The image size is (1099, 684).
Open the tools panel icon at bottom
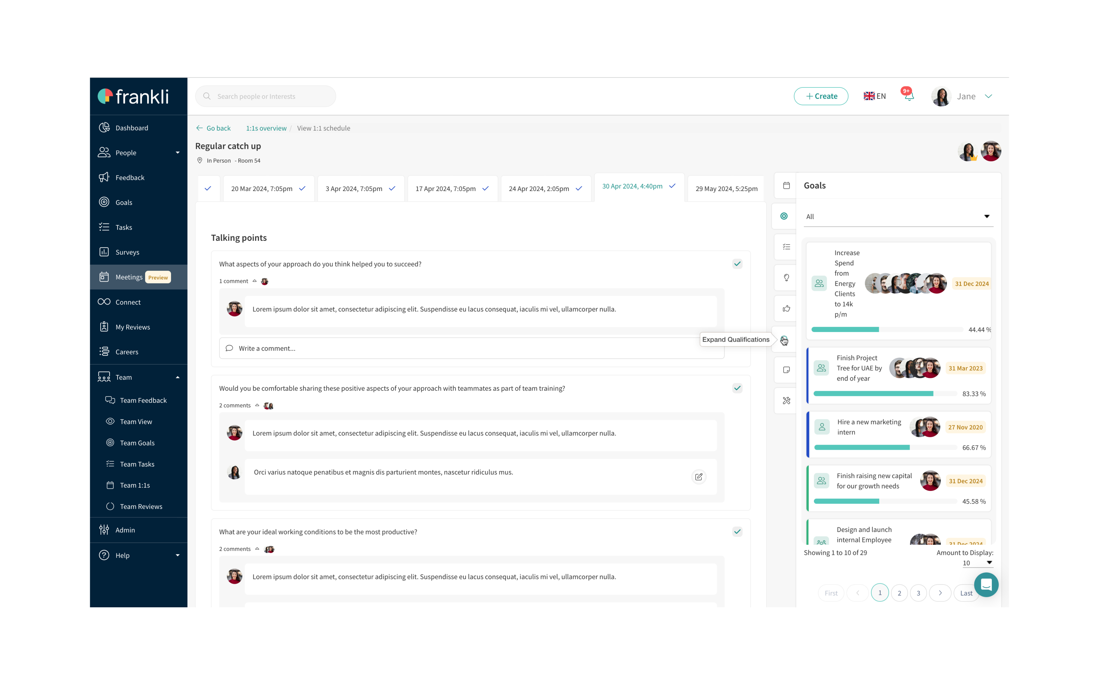786,401
